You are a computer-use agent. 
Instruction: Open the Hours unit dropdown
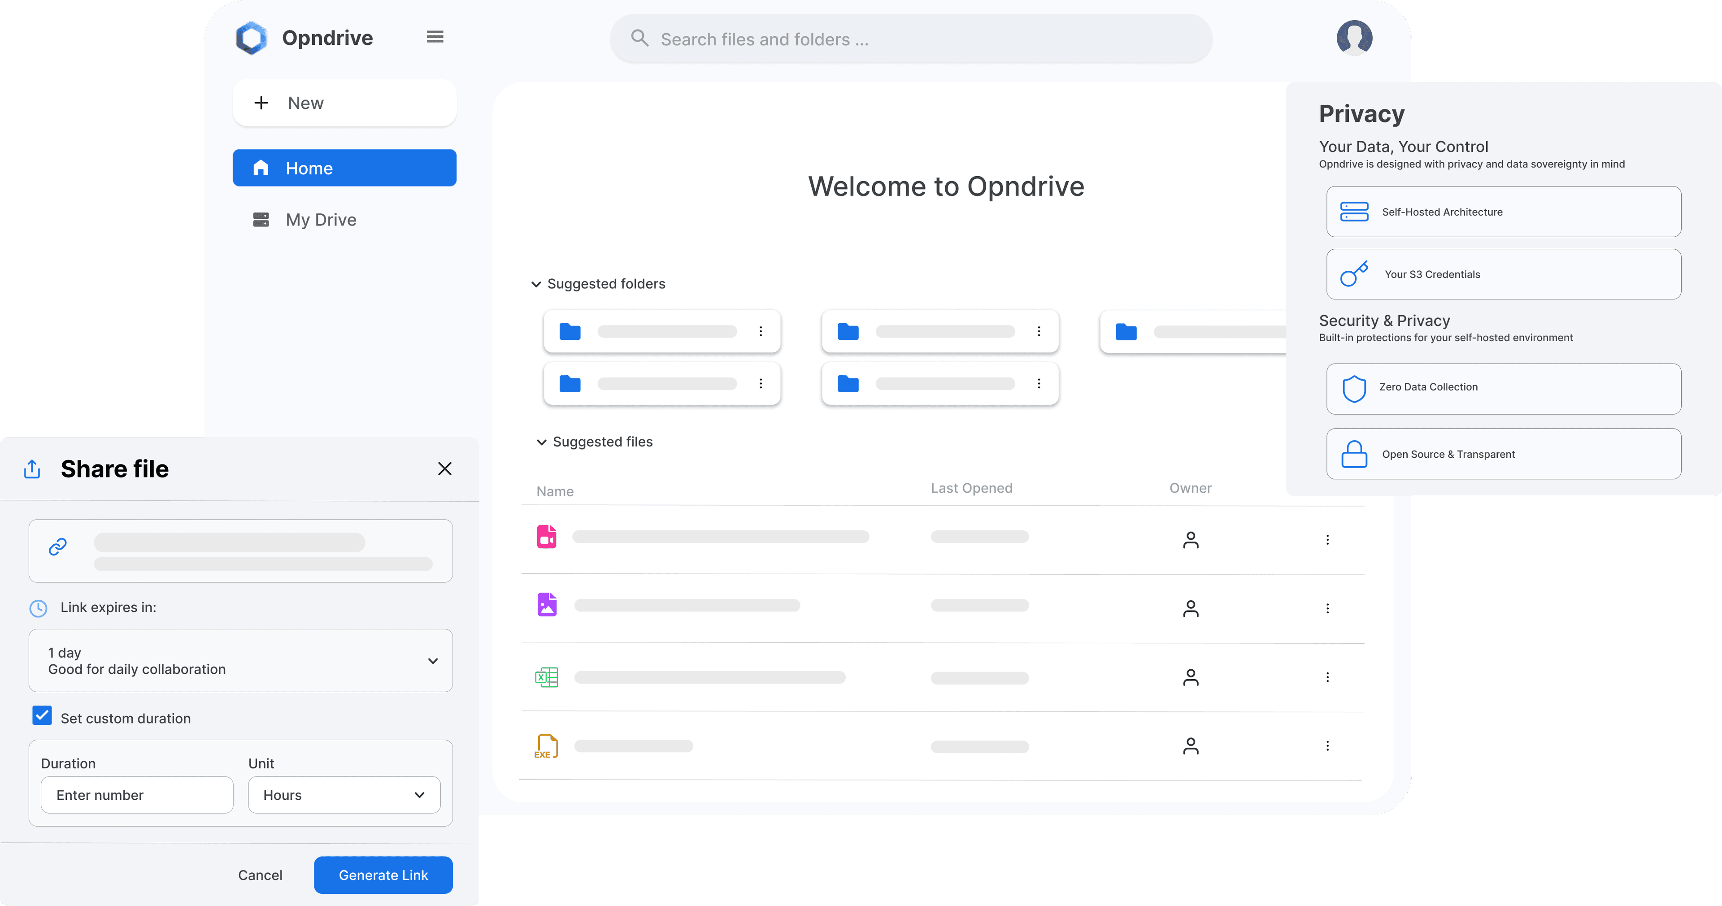[x=344, y=795]
